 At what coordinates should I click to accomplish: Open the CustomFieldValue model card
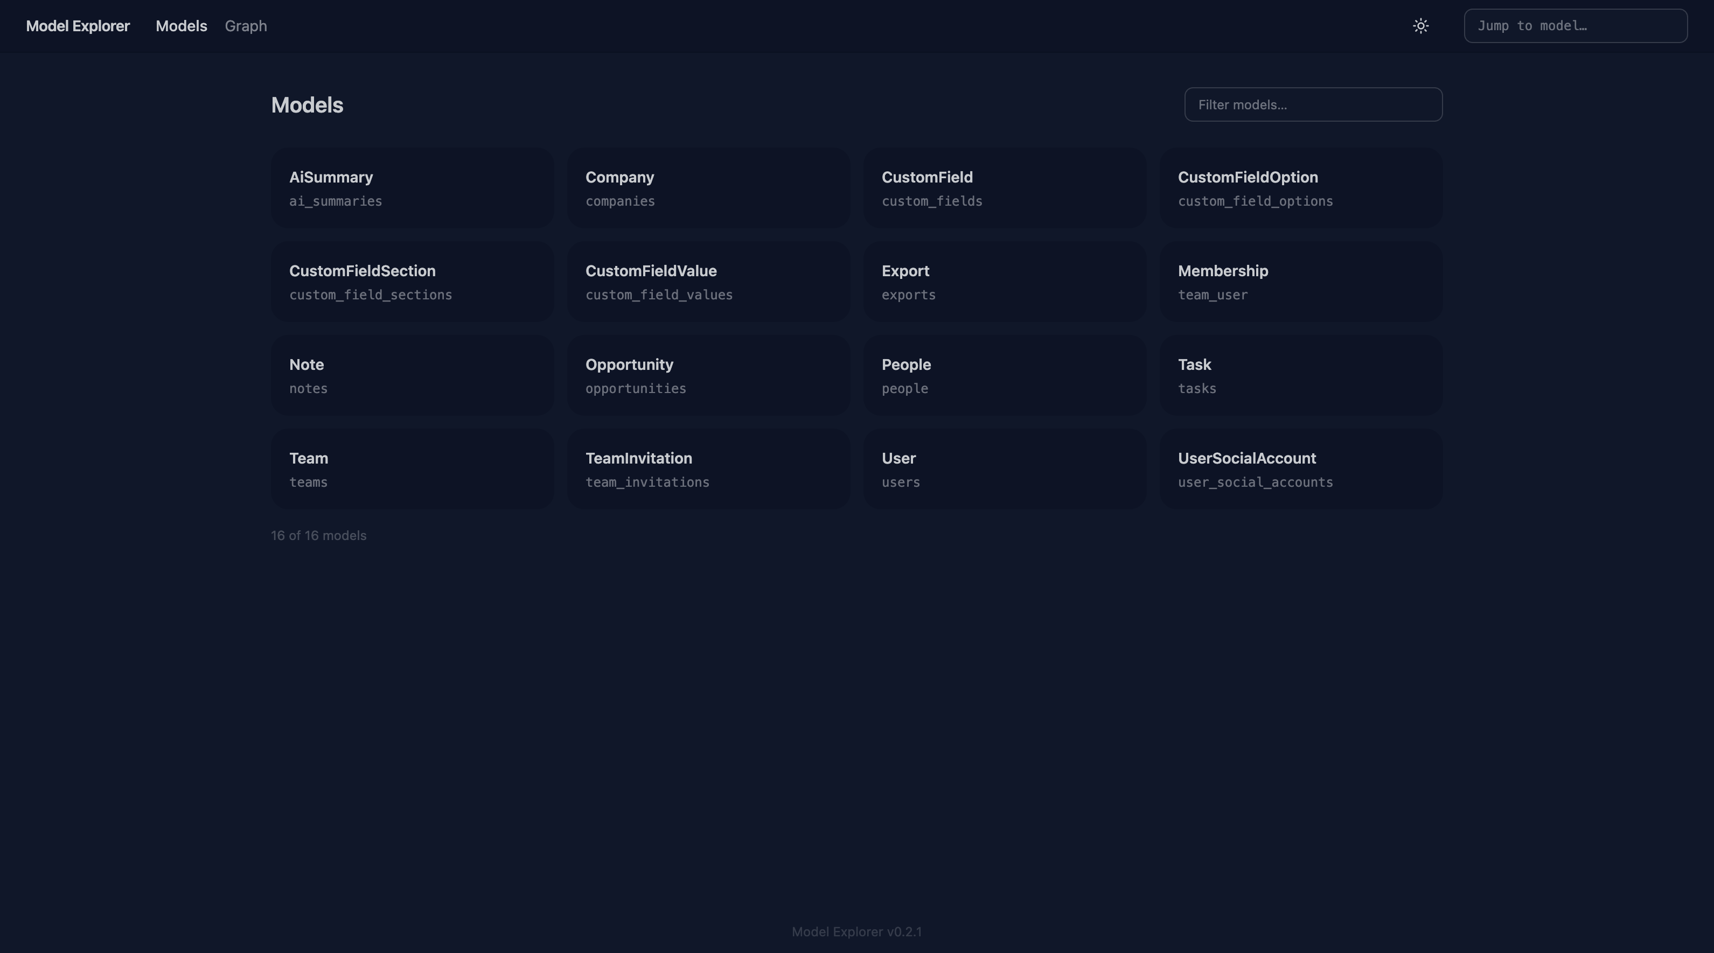point(708,281)
